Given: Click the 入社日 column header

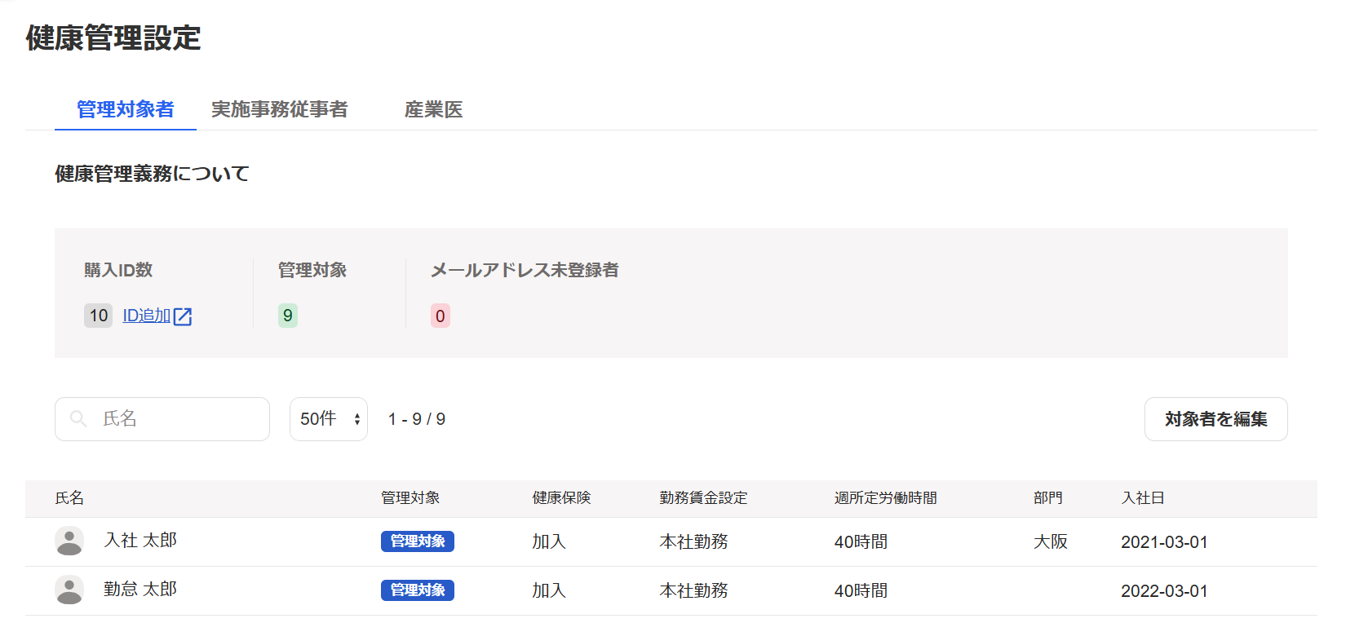Looking at the screenshot, I should [1143, 497].
